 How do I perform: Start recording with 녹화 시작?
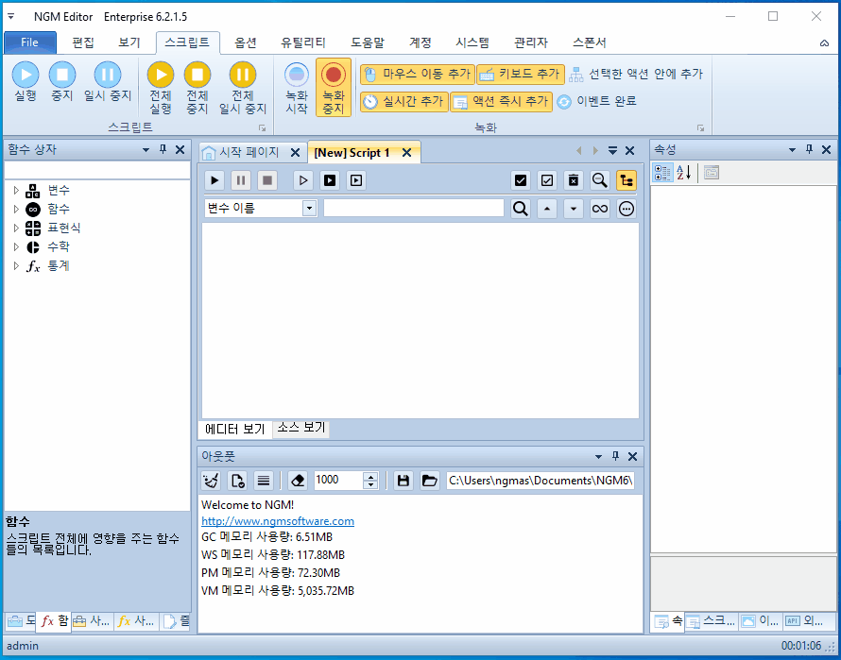click(x=297, y=88)
